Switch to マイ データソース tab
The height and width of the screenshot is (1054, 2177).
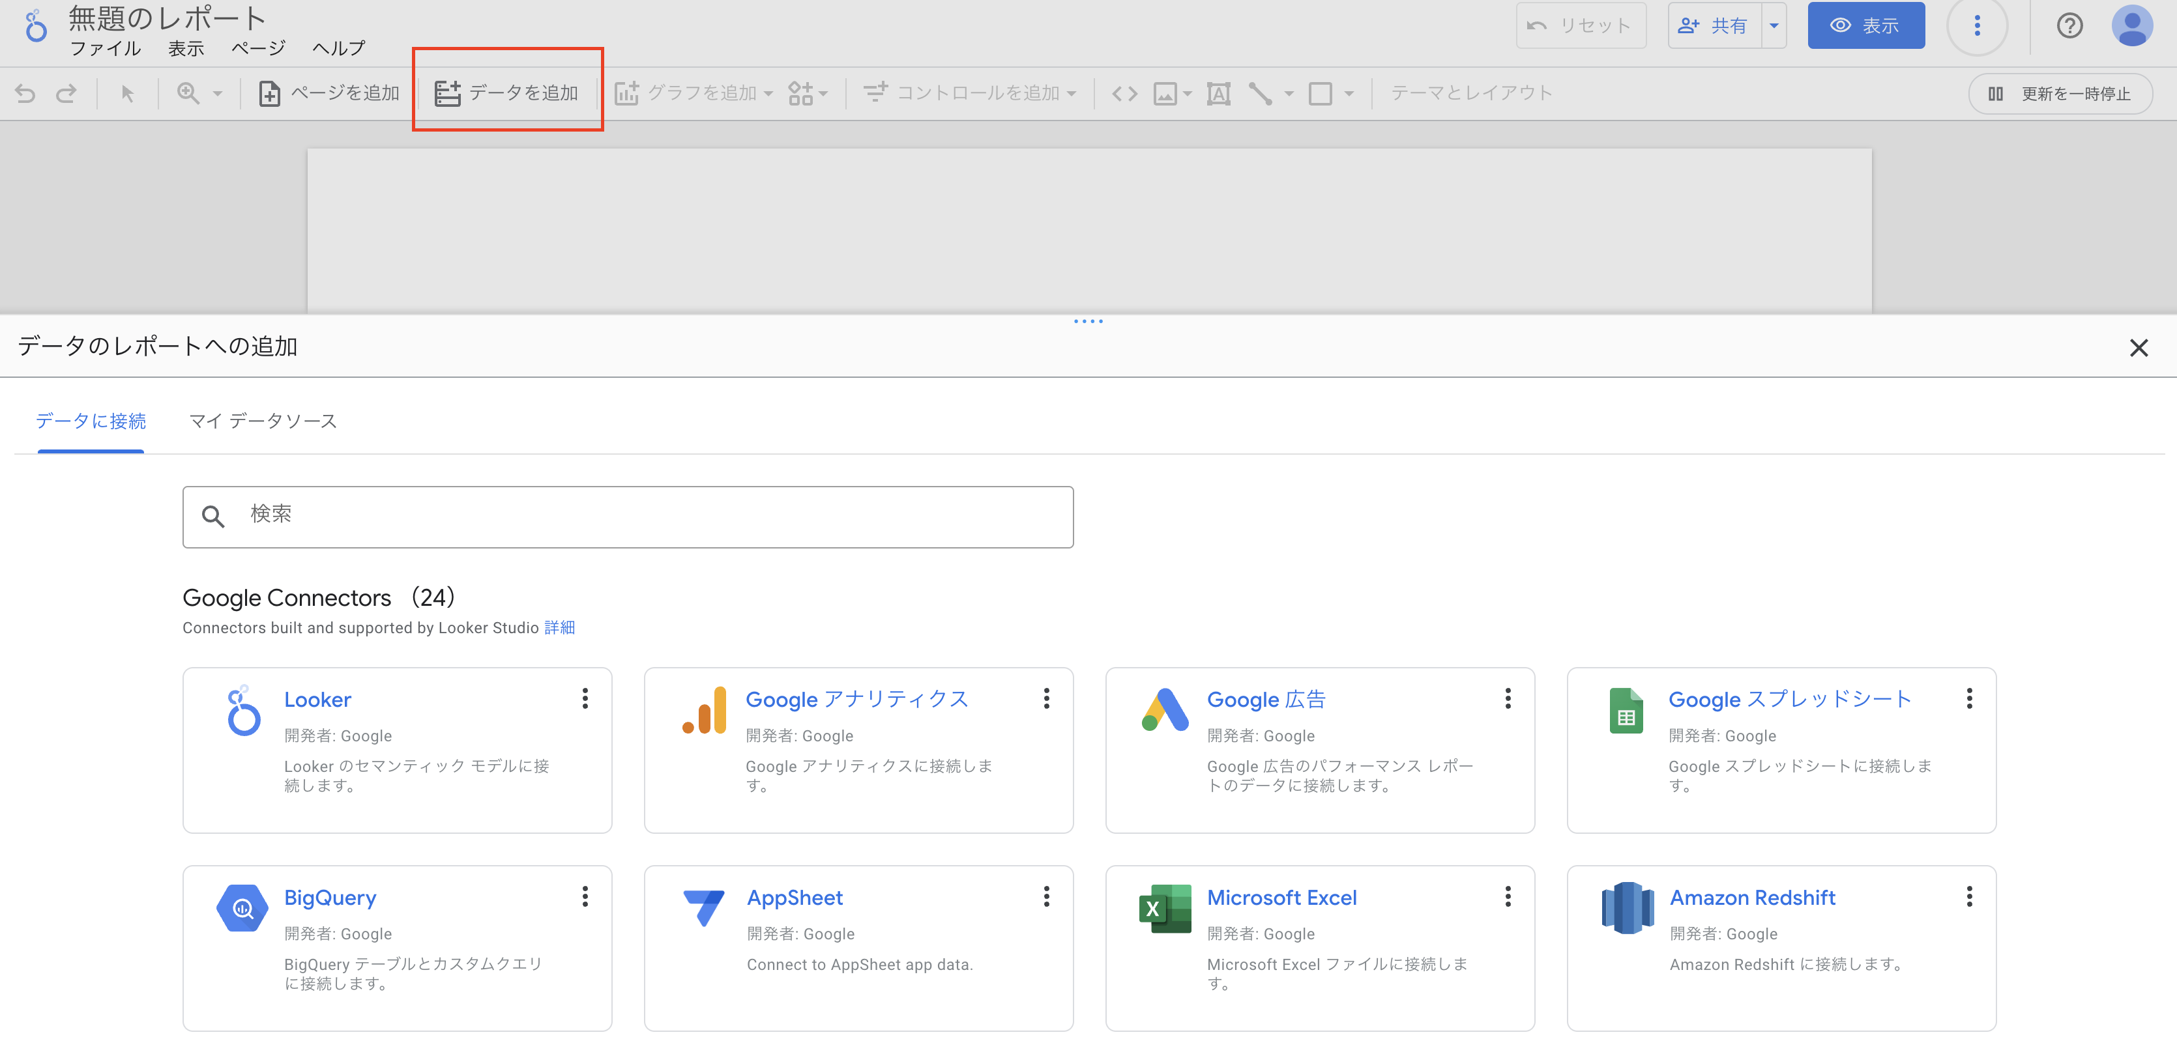point(262,421)
